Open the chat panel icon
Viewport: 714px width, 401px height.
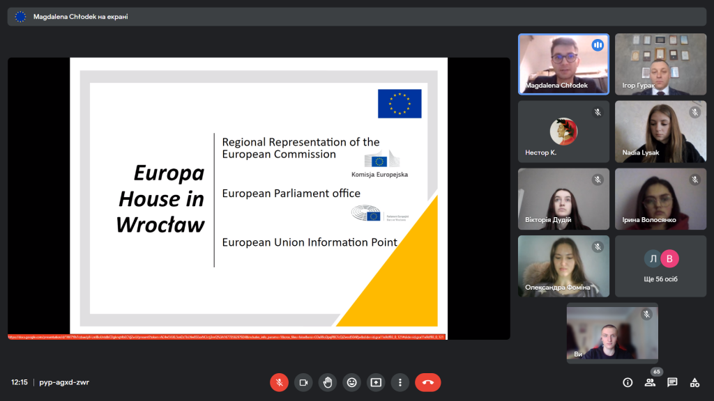(672, 382)
